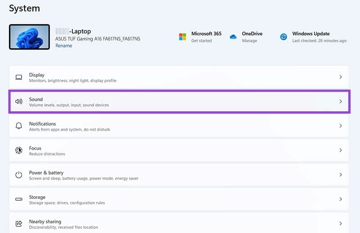
Task: Expand Sound settings via its chevron
Action: click(341, 101)
